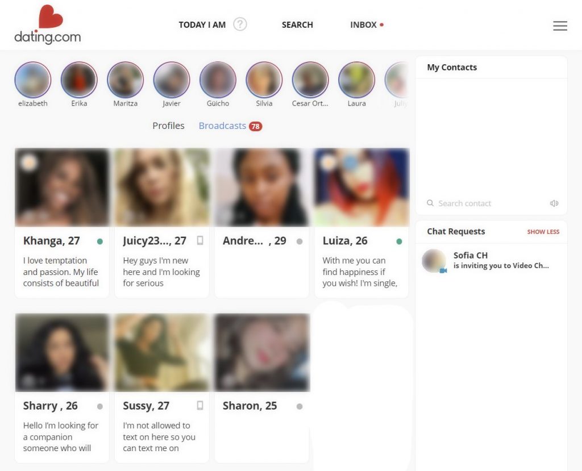This screenshot has width=582, height=471.
Task: Open Sofia CH video chat invitation
Action: pos(491,260)
